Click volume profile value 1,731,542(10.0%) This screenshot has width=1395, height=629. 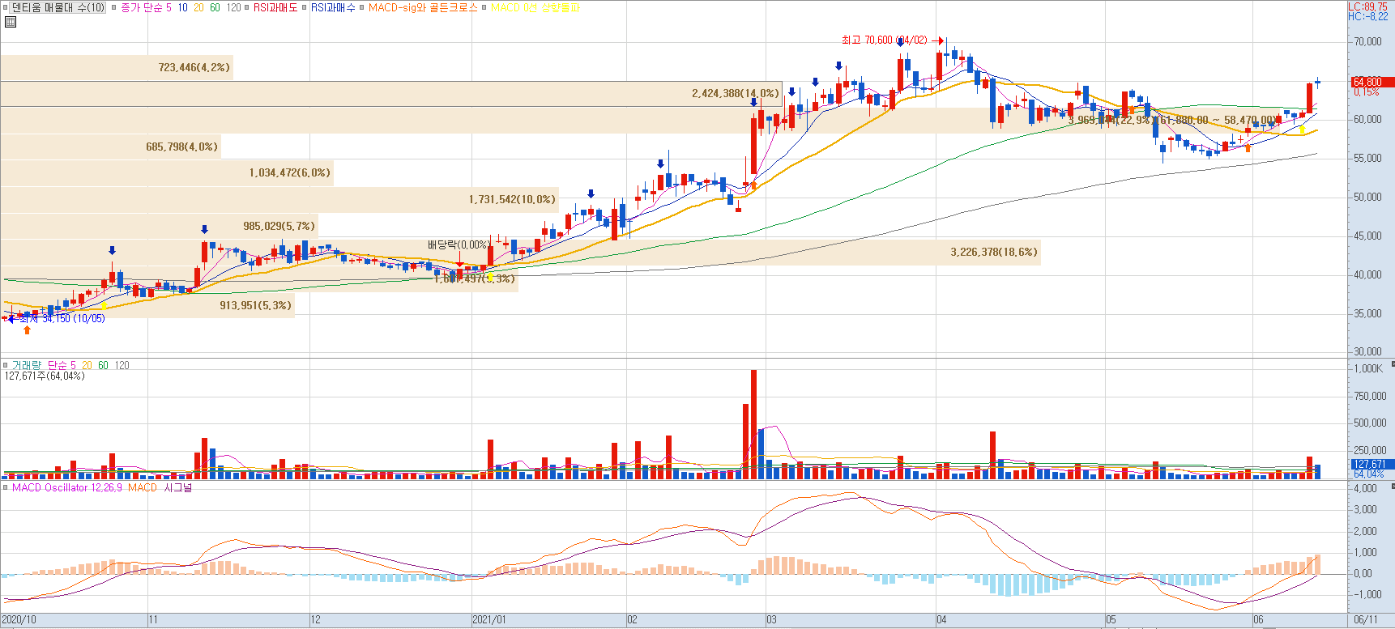[512, 199]
